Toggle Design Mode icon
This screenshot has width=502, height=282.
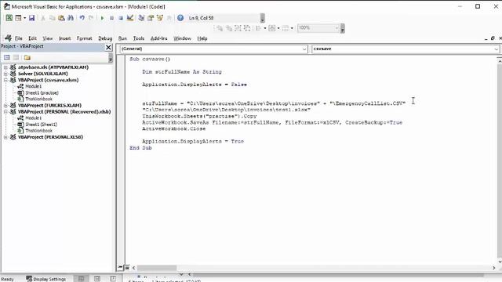[130, 18]
